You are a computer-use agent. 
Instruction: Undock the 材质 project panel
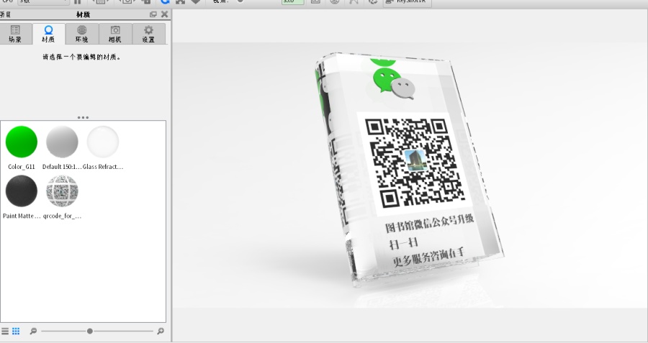[x=153, y=14]
